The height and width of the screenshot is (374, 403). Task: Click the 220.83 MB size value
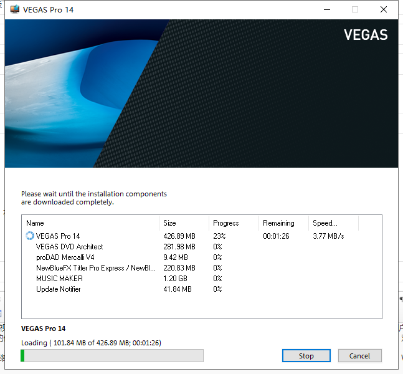(179, 268)
